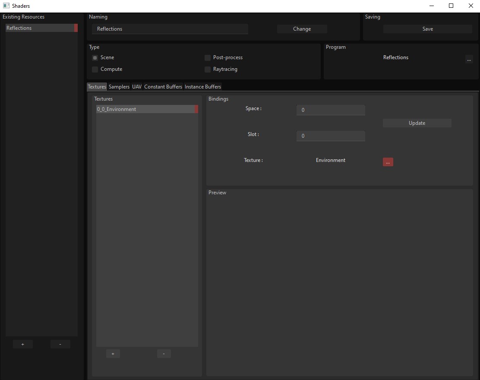
Task: Click the Naming text field containing Reflections
Action: [170, 29]
